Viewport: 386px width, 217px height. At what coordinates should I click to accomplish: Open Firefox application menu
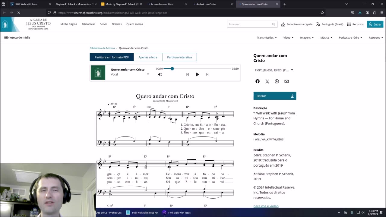point(382,13)
